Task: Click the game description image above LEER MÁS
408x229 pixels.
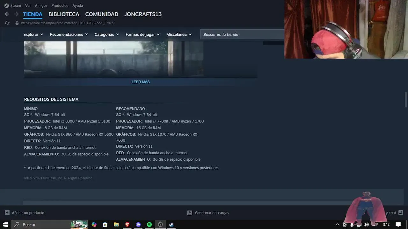Action: (x=114, y=59)
